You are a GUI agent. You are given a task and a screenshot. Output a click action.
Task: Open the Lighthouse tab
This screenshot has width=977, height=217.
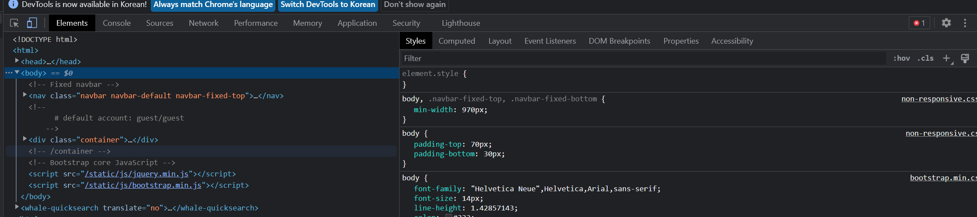click(x=461, y=23)
